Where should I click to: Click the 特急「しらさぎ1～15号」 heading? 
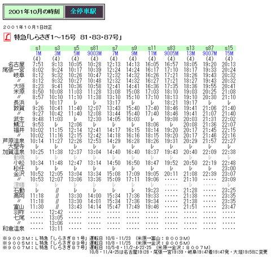click(x=68, y=37)
